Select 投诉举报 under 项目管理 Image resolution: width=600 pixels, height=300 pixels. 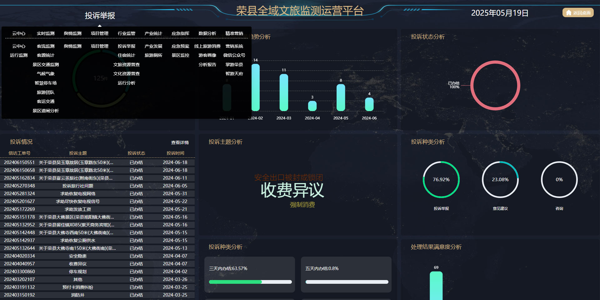click(126, 46)
